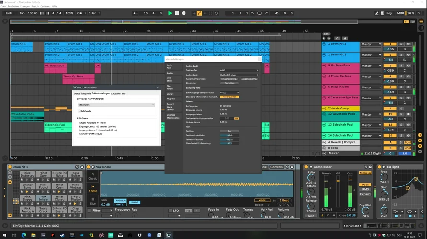Switch to the Lautstärke tab

click(115, 94)
